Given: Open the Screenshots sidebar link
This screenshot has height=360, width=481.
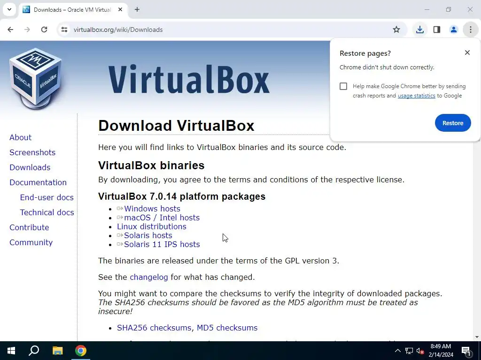Looking at the screenshot, I should tap(32, 152).
